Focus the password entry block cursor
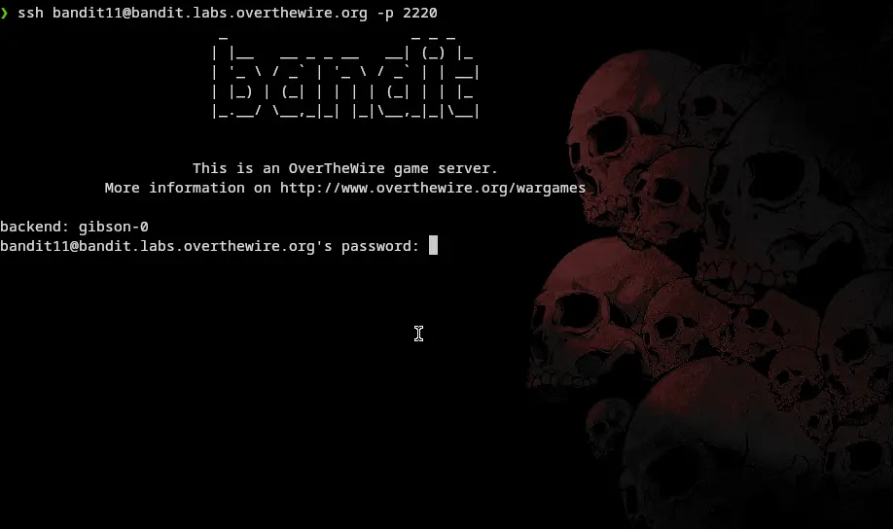The width and height of the screenshot is (893, 529). coord(434,245)
